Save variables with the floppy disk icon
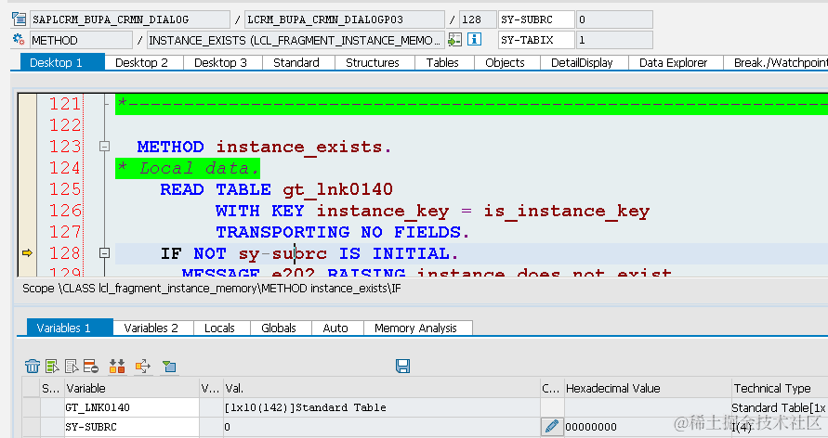The height and width of the screenshot is (438, 828). click(x=403, y=366)
